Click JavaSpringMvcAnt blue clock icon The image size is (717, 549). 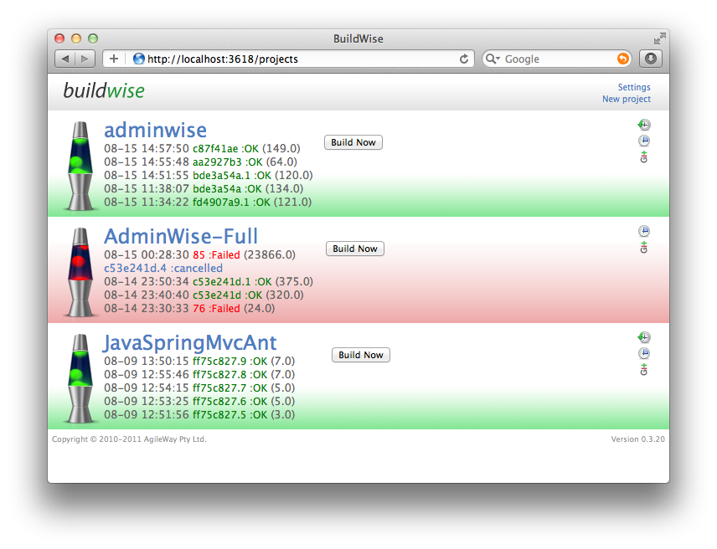tap(644, 353)
